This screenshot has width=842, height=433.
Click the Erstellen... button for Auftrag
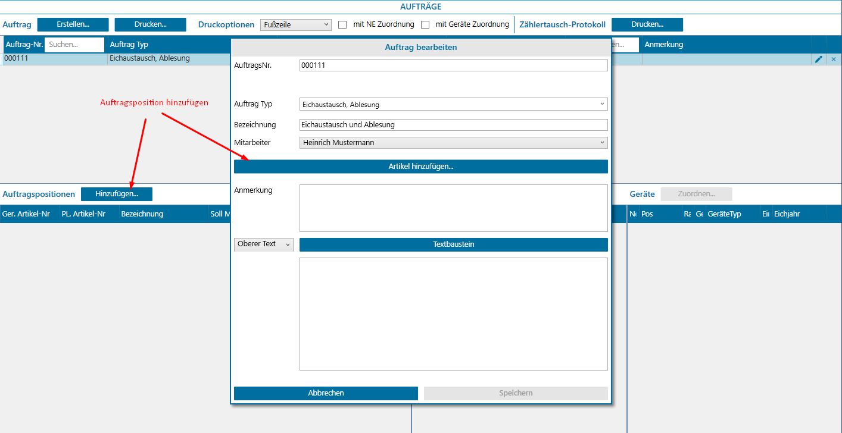[x=73, y=25]
